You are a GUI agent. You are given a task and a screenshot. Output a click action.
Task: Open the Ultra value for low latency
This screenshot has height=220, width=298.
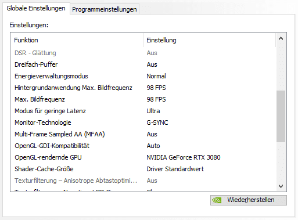153,111
